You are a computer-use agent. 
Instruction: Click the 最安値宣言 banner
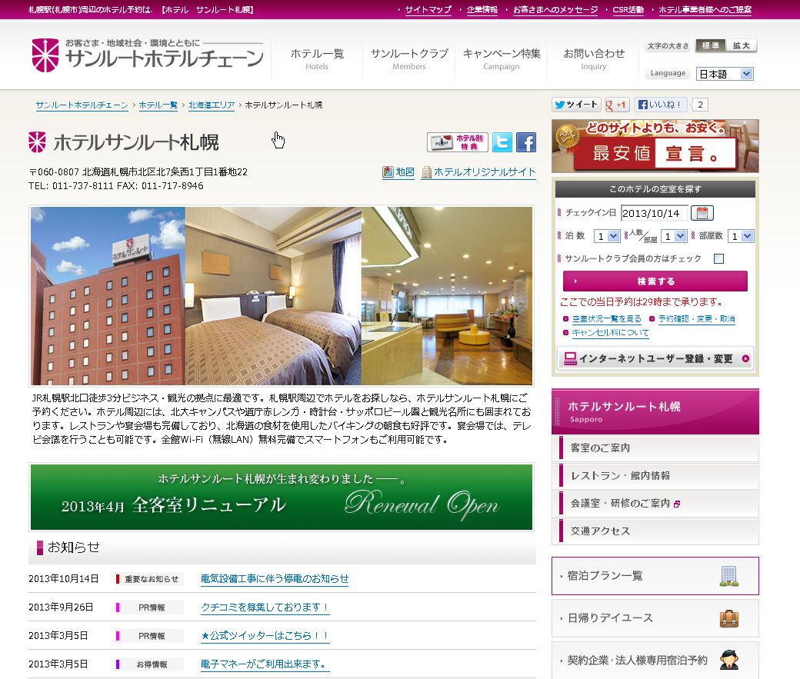pyautogui.click(x=655, y=146)
